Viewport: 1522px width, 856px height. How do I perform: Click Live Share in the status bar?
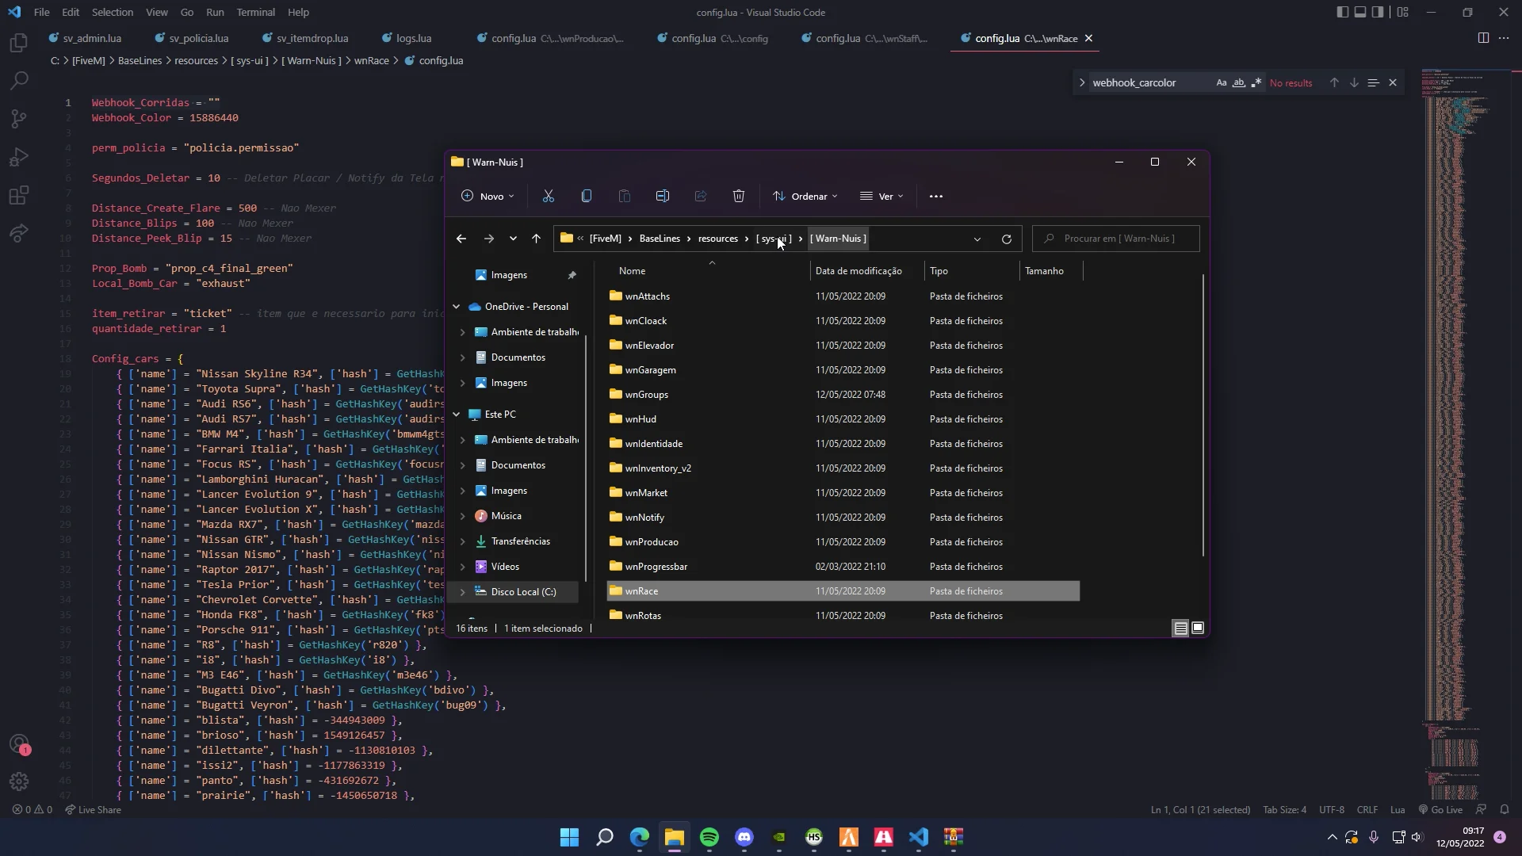coord(94,809)
